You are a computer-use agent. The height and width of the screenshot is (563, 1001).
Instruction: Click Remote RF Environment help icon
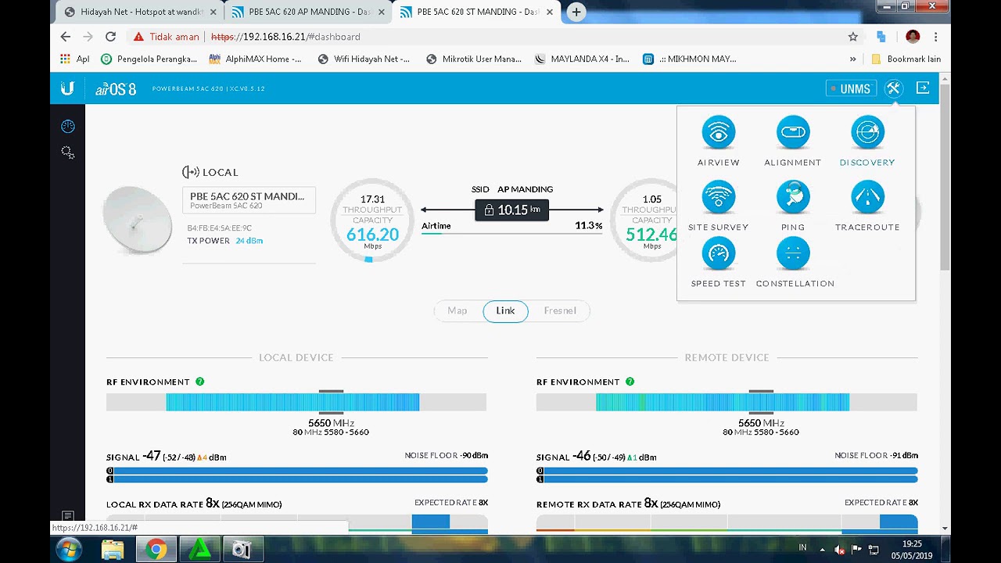tap(630, 382)
